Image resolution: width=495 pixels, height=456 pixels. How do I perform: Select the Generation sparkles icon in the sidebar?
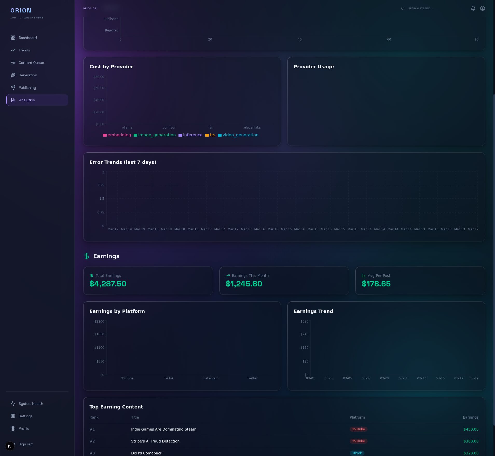point(13,75)
